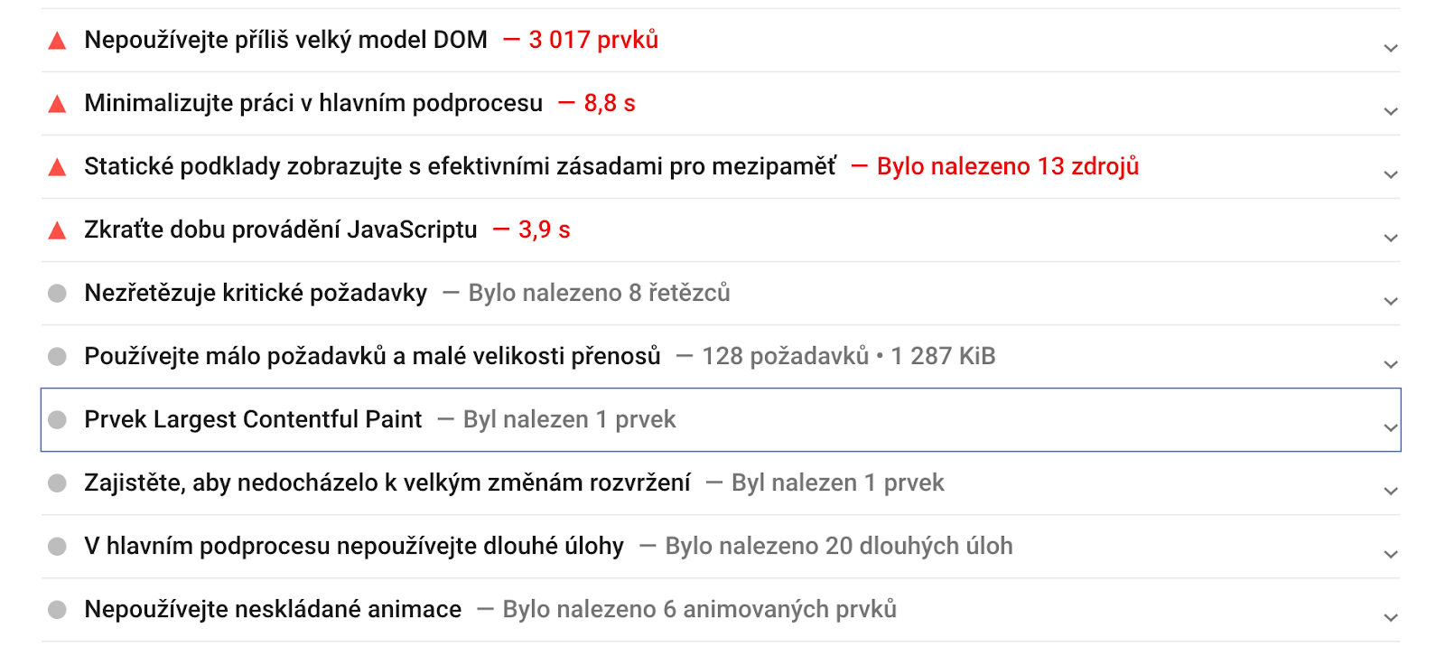
Task: Click 'Bylo nalezeno 6 animovaných prvků' text
Action: click(x=699, y=609)
